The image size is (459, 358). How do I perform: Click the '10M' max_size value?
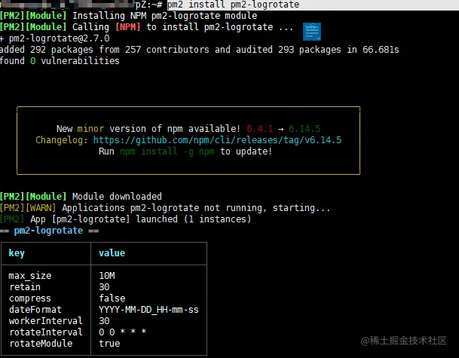(107, 276)
